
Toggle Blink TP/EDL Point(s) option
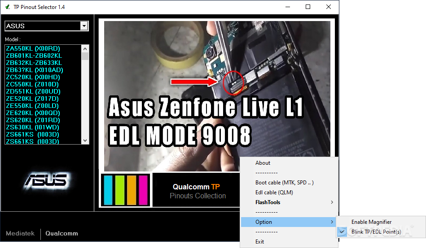[381, 232]
